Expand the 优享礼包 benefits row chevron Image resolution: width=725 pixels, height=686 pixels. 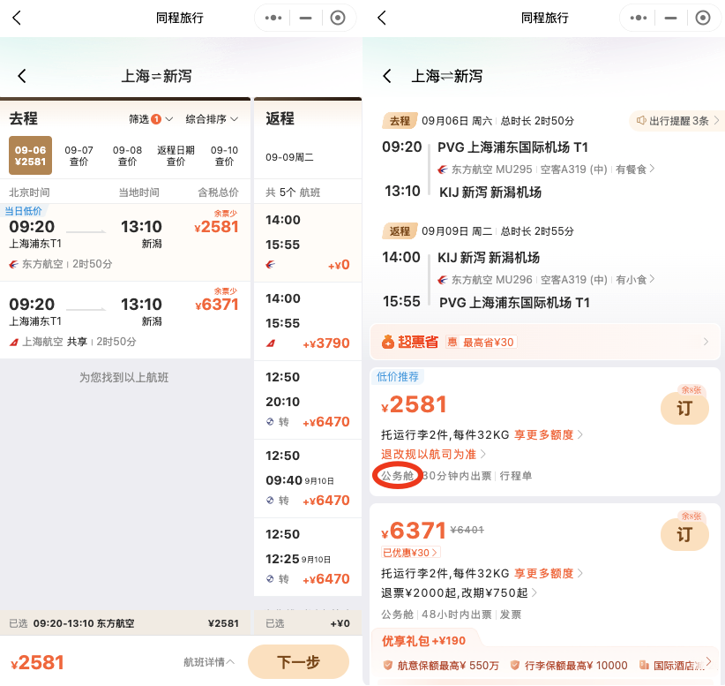(x=709, y=662)
